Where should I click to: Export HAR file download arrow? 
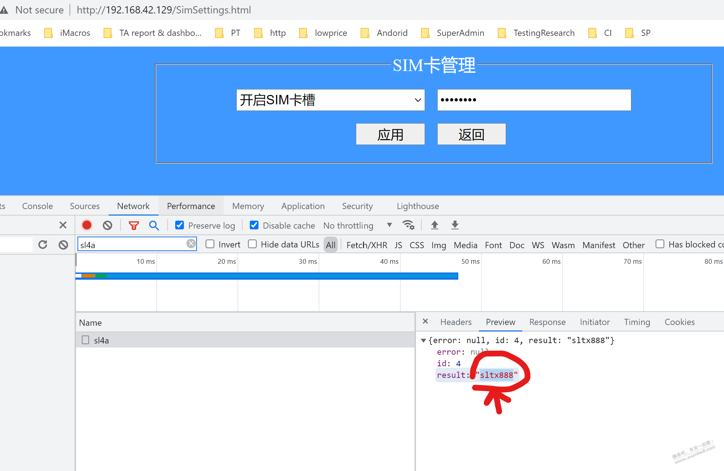click(x=455, y=225)
